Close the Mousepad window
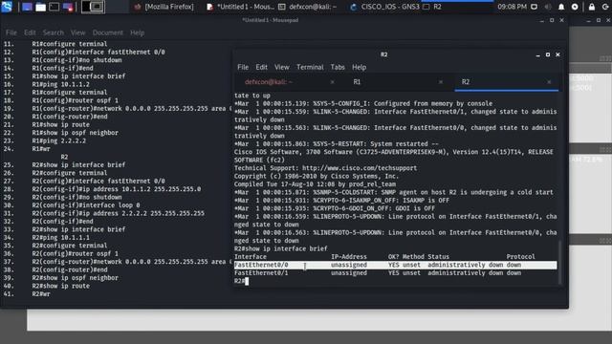 point(561,20)
